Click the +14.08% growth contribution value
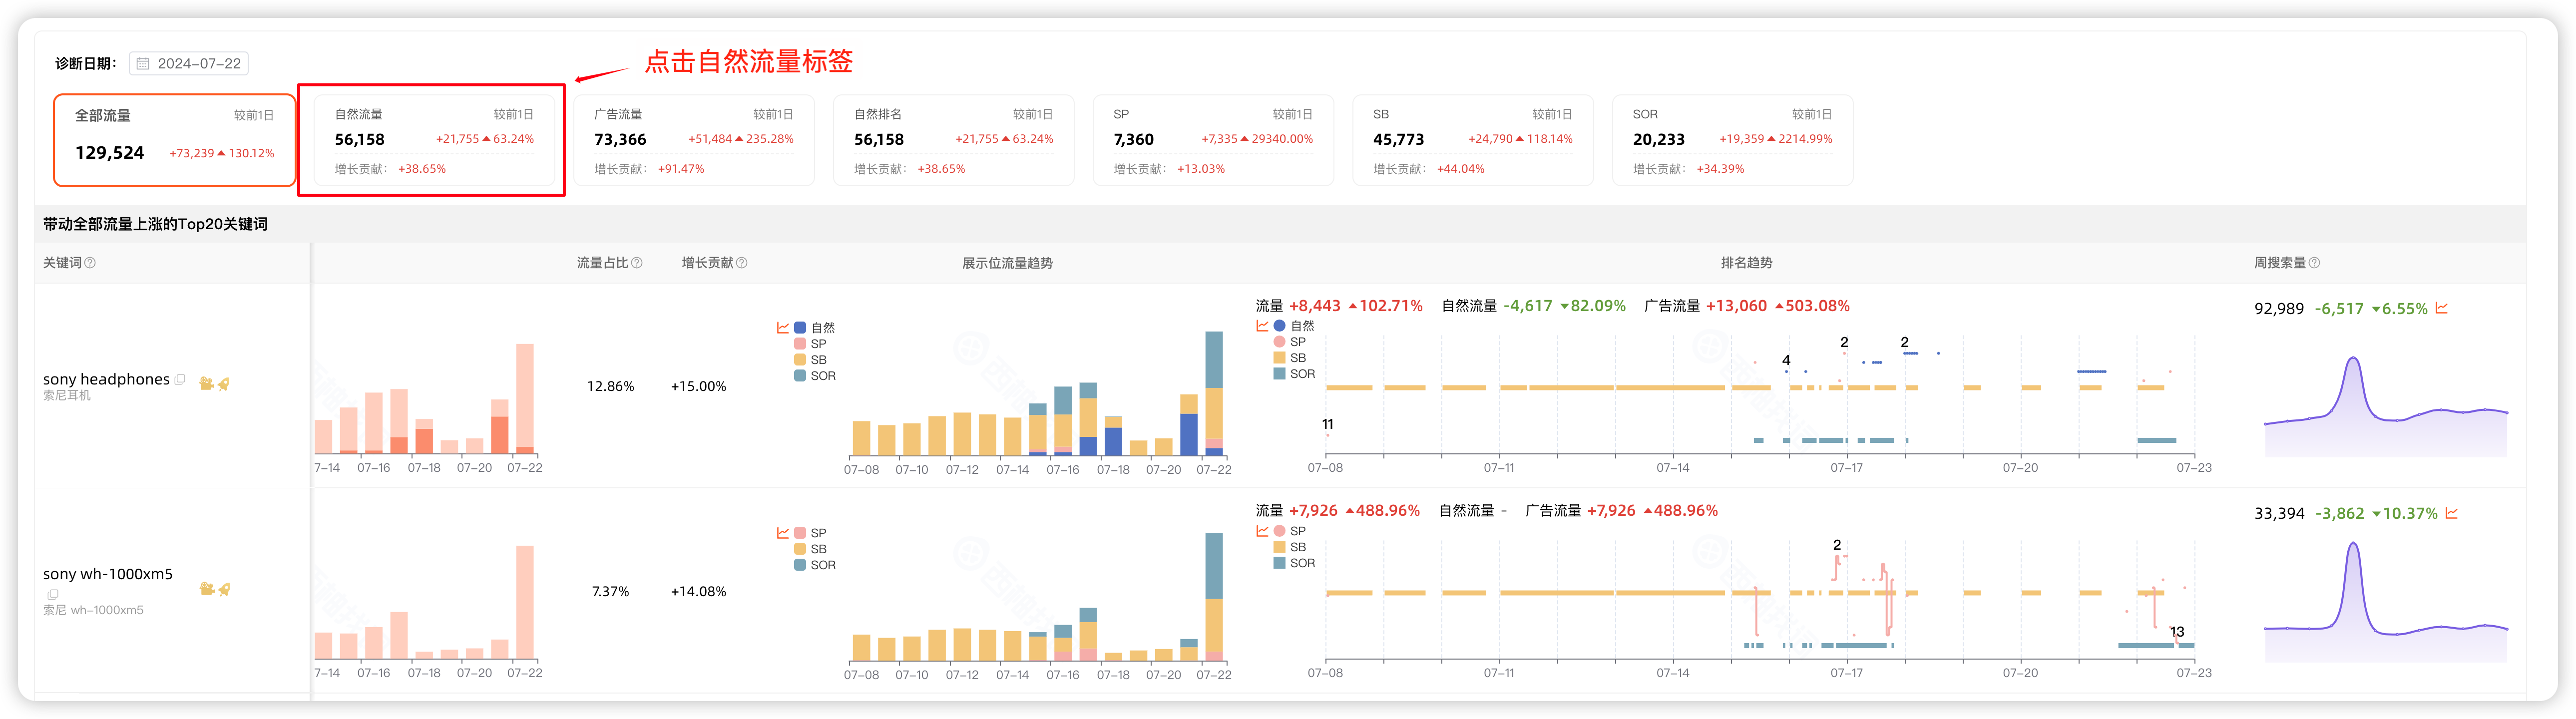The image size is (2576, 719). [x=698, y=592]
